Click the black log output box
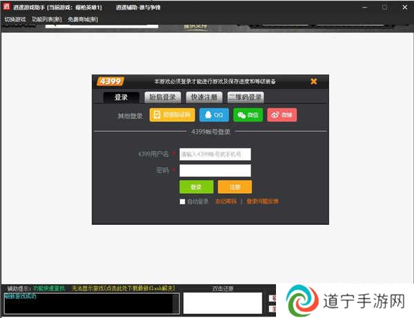Screen dimensions: 414x318 (x=92, y=304)
